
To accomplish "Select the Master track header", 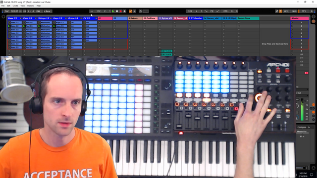I will point(300,18).
